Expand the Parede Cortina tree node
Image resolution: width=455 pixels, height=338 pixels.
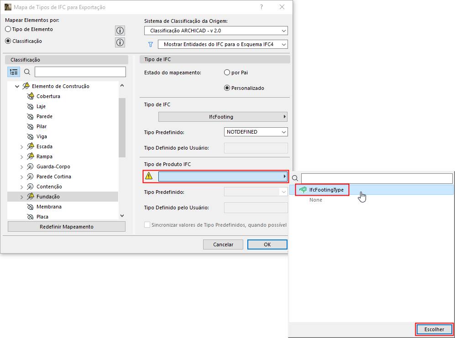tap(22, 177)
